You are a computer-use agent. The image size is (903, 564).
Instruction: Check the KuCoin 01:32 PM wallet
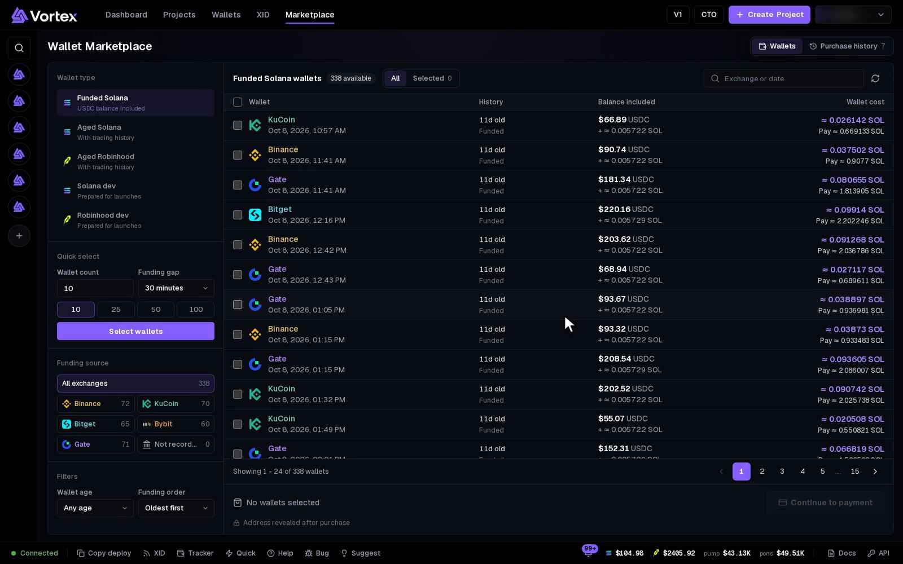click(x=238, y=394)
